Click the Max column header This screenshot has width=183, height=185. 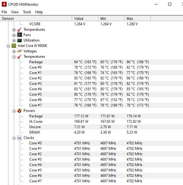pyautogui.click(x=137, y=19)
